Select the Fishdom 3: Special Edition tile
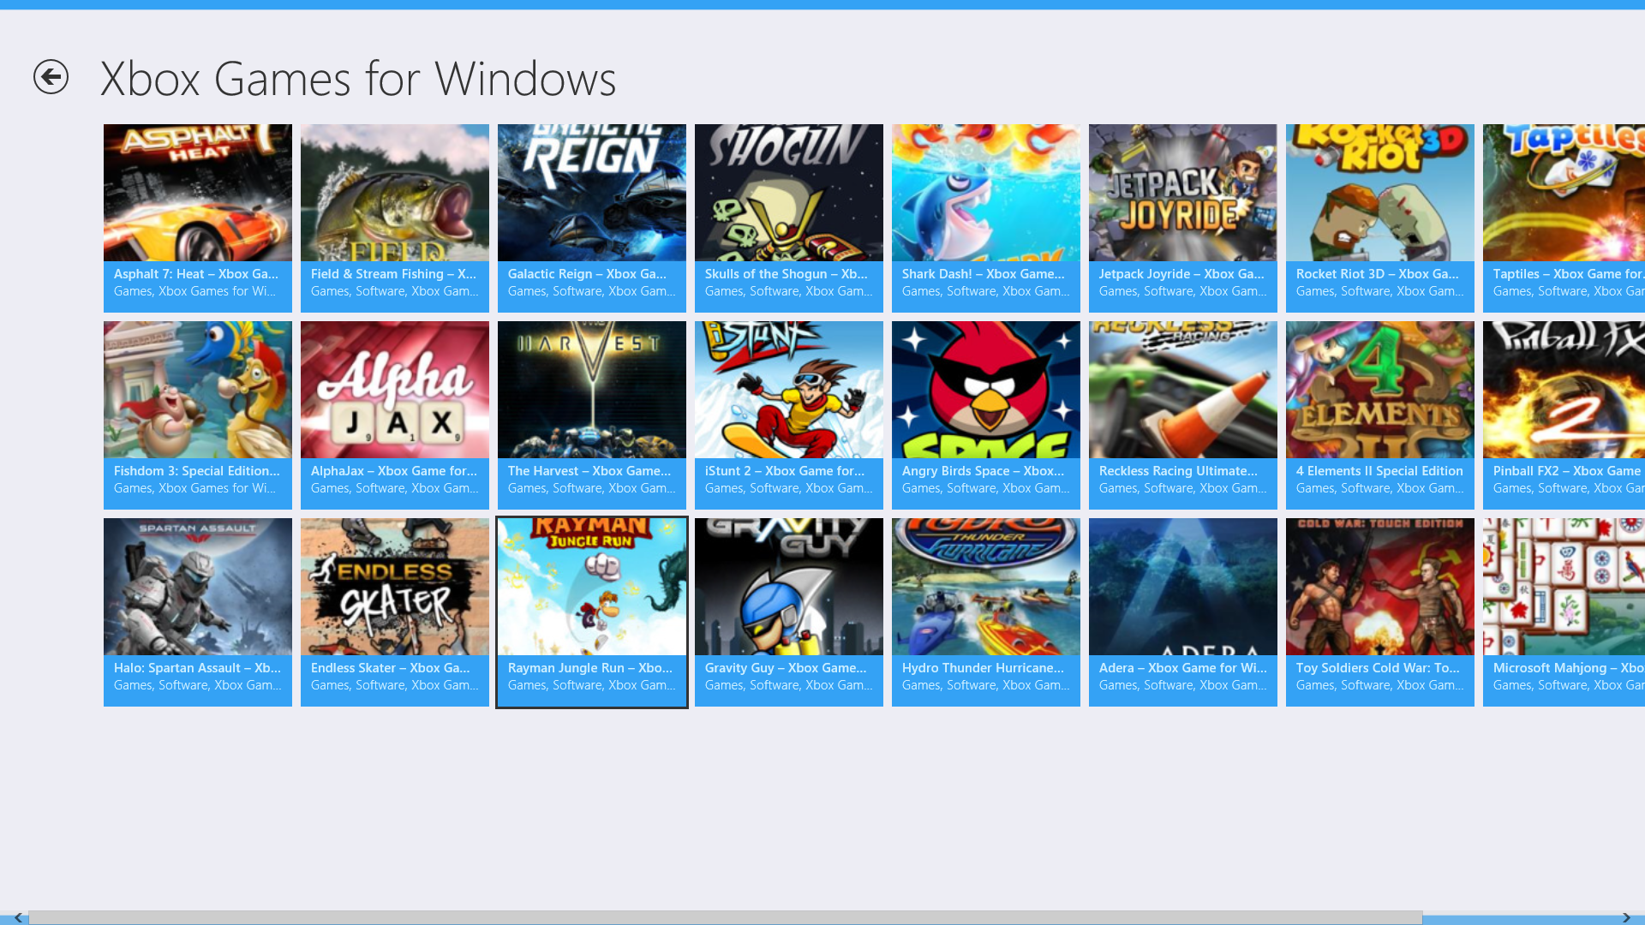 coord(197,415)
